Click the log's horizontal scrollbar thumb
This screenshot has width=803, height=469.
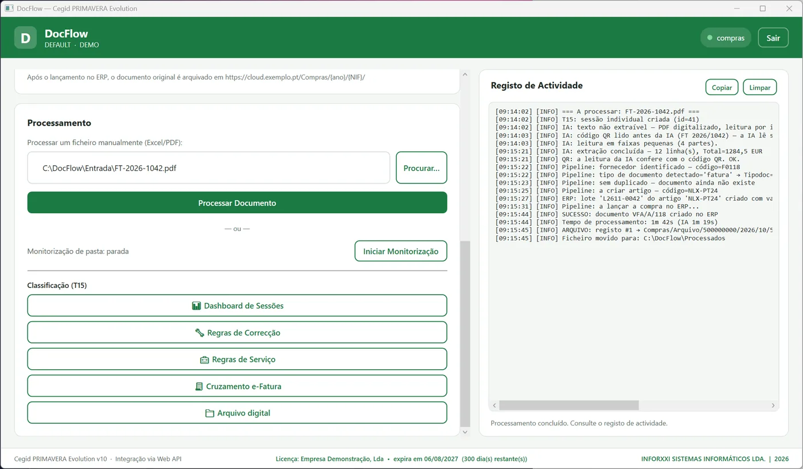568,405
